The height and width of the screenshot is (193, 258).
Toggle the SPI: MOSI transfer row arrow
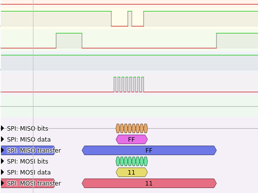click(2, 183)
